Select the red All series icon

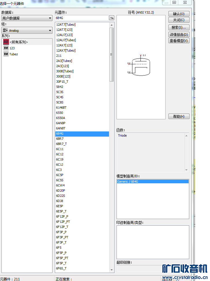click(x=6, y=42)
